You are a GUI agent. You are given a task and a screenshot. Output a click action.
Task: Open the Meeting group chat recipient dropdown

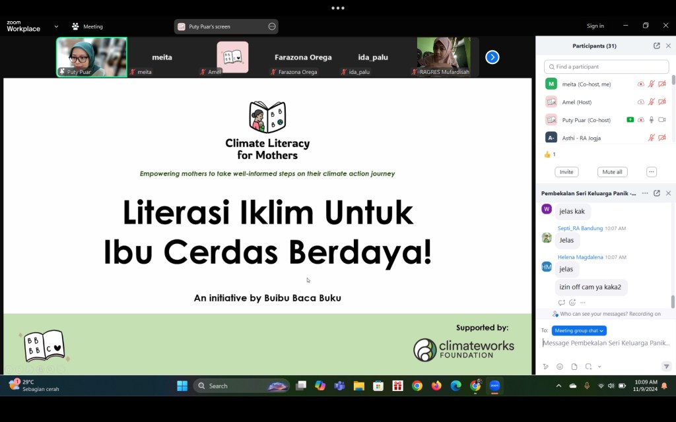tap(579, 330)
